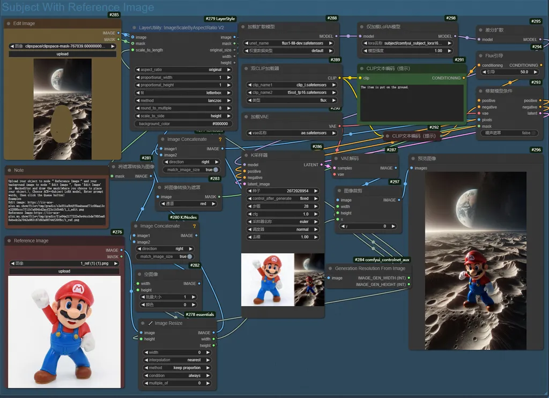Open the control_after_generate fixed dropdown
549x398 pixels.
click(x=283, y=198)
